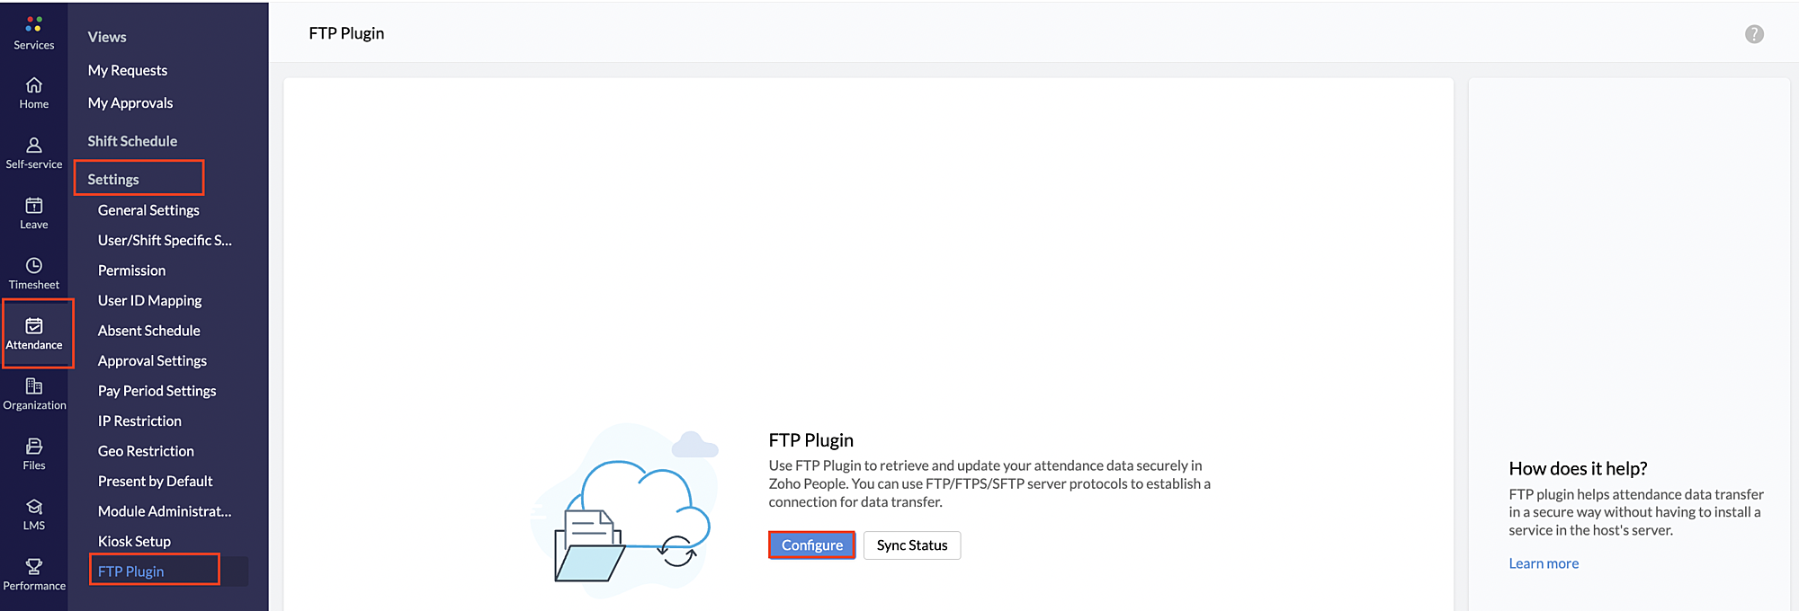This screenshot has height=611, width=1799.
Task: Open My Requests in the menu
Action: (x=128, y=70)
